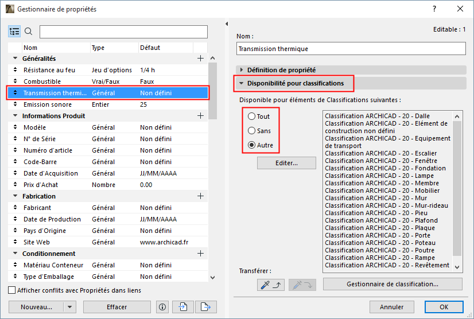Click the Annuler button
The width and height of the screenshot is (474, 319).
click(x=391, y=307)
